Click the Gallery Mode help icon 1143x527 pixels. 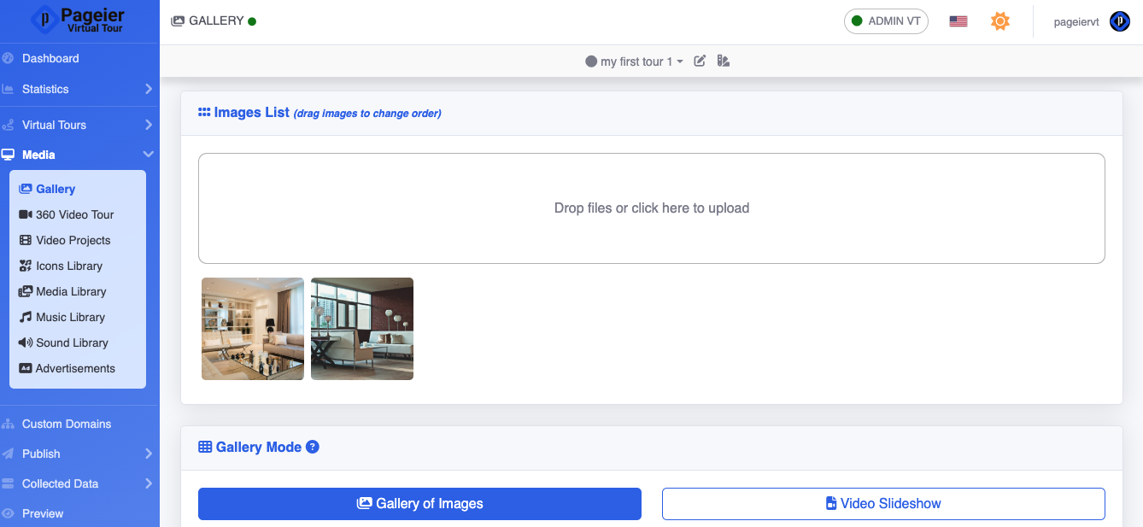coord(313,447)
